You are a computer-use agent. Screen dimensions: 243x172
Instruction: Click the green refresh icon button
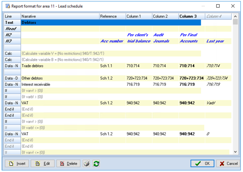click(x=96, y=164)
